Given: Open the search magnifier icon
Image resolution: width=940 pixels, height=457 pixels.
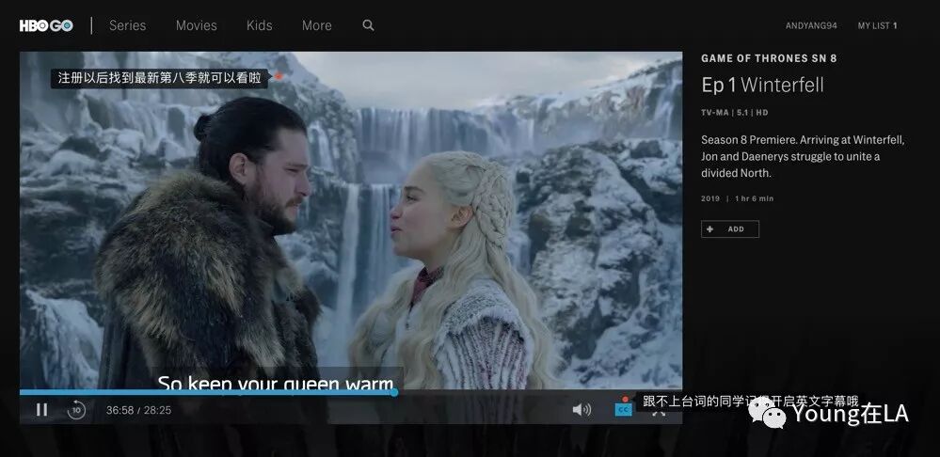Looking at the screenshot, I should pos(368,25).
